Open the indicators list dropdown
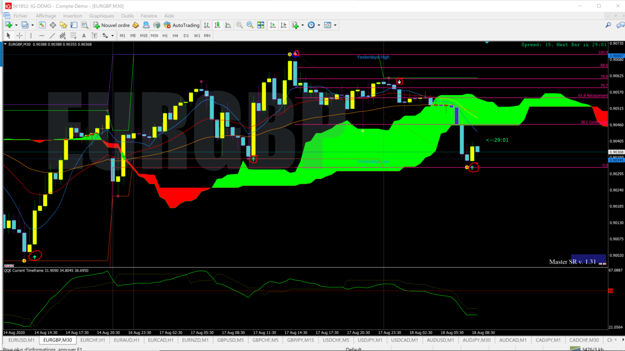Screen dimensions: 625x351 (303, 25)
